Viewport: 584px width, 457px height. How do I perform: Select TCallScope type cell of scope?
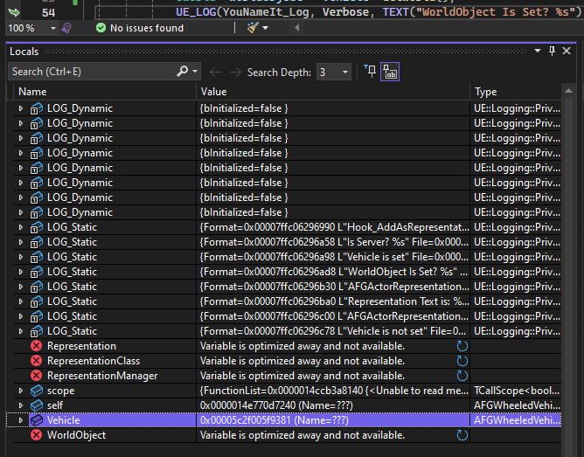tap(516, 391)
